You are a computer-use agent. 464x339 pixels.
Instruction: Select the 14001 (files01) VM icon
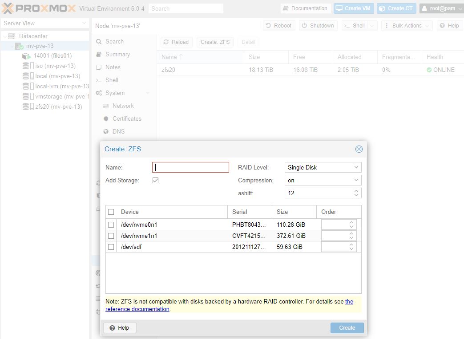click(26, 56)
